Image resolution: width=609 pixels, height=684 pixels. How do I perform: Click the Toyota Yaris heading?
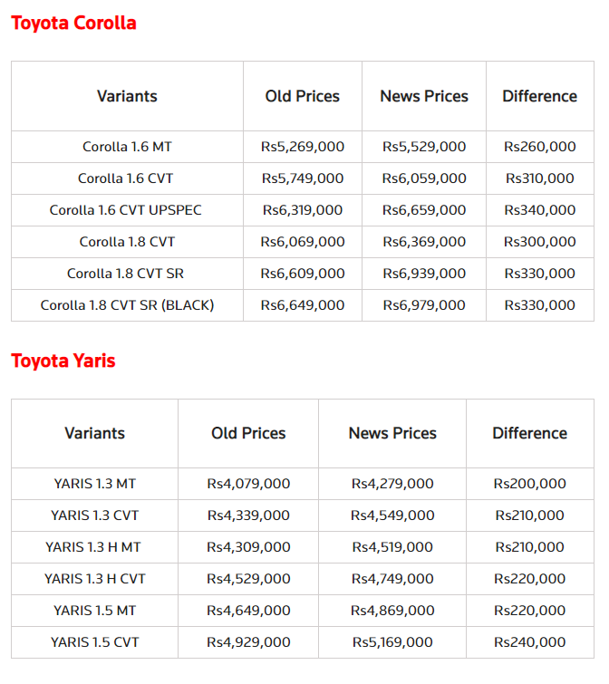[63, 361]
